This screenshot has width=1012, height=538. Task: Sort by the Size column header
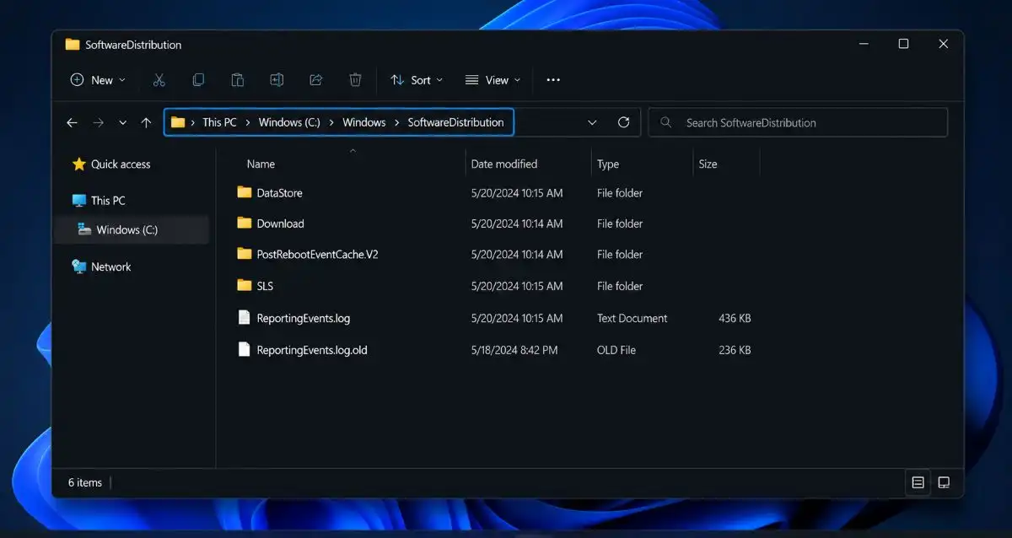(708, 164)
